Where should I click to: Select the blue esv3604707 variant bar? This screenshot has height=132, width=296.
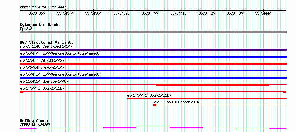[153, 57]
